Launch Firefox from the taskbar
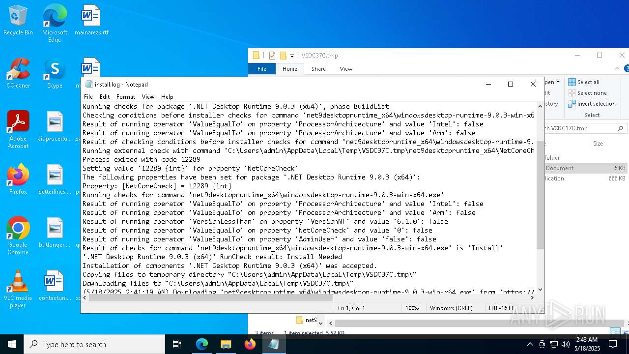The image size is (629, 354). pyautogui.click(x=250, y=344)
